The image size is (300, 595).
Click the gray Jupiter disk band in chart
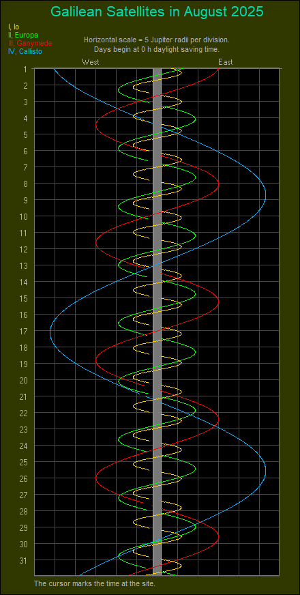point(157,322)
